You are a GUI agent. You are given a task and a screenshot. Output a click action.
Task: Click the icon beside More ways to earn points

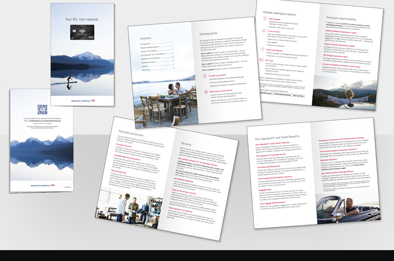pyautogui.click(x=206, y=92)
